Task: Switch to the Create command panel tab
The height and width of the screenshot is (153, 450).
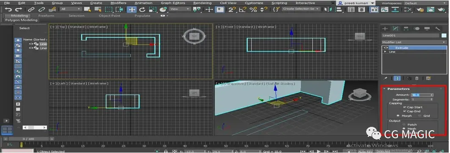Action: (385, 29)
